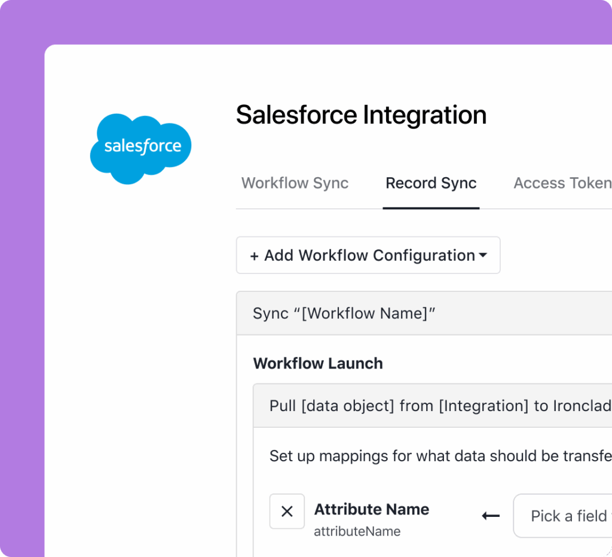612x557 pixels.
Task: Click the X to remove the Attribute Name mapping
Action: [x=287, y=512]
